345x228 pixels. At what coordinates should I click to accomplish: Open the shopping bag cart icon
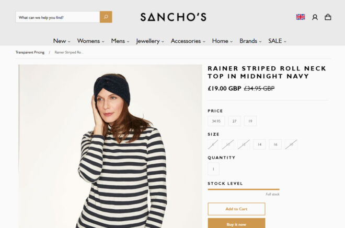328,17
